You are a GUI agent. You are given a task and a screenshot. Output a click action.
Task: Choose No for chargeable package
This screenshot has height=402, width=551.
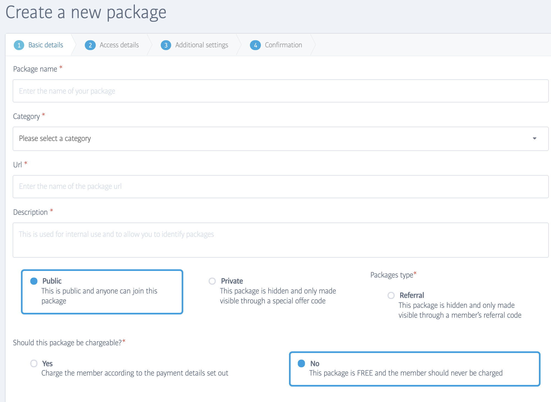pos(301,363)
